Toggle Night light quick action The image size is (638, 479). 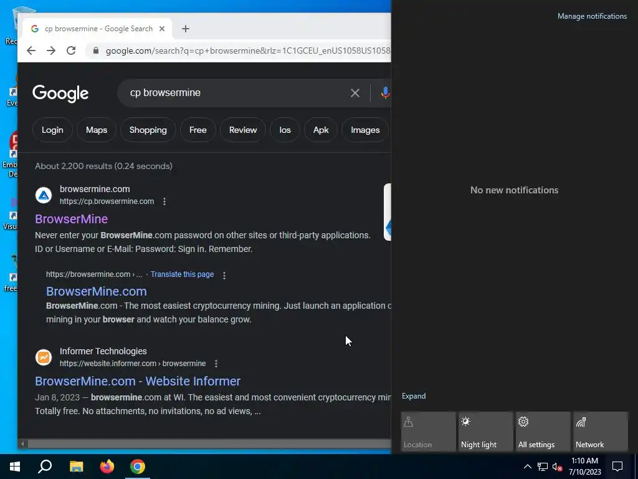(486, 432)
